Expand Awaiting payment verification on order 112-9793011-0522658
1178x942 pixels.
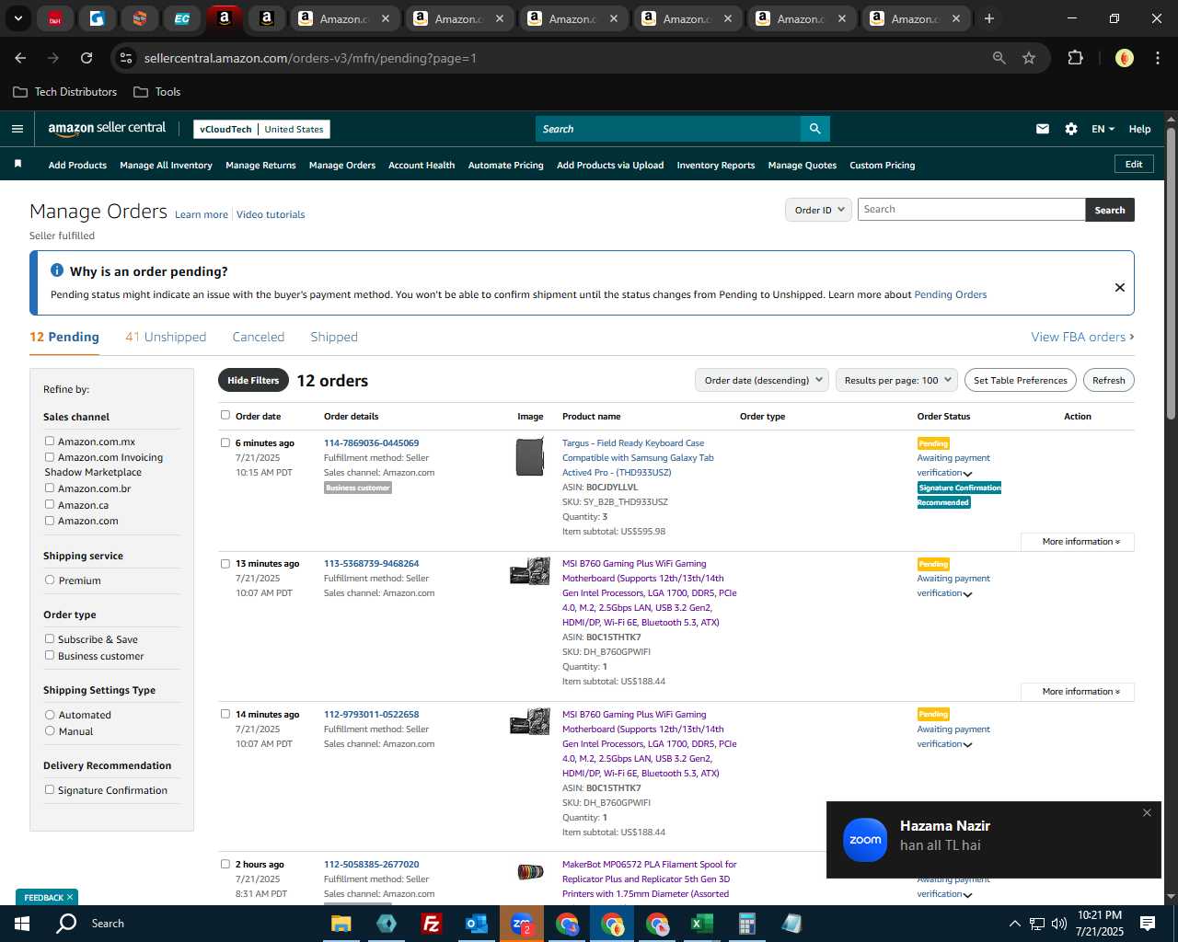click(x=967, y=745)
